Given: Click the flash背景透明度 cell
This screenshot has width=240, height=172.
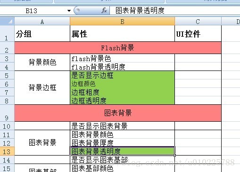Looking at the screenshot, I should (122, 67).
